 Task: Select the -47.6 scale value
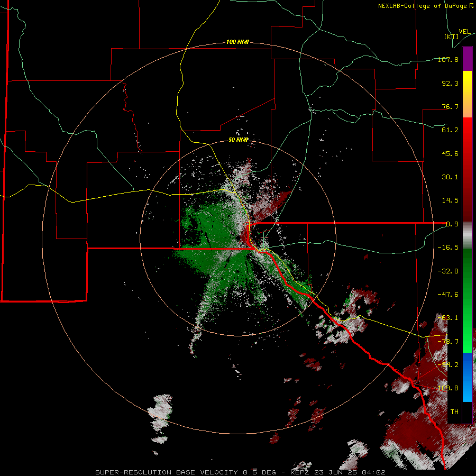(x=448, y=295)
